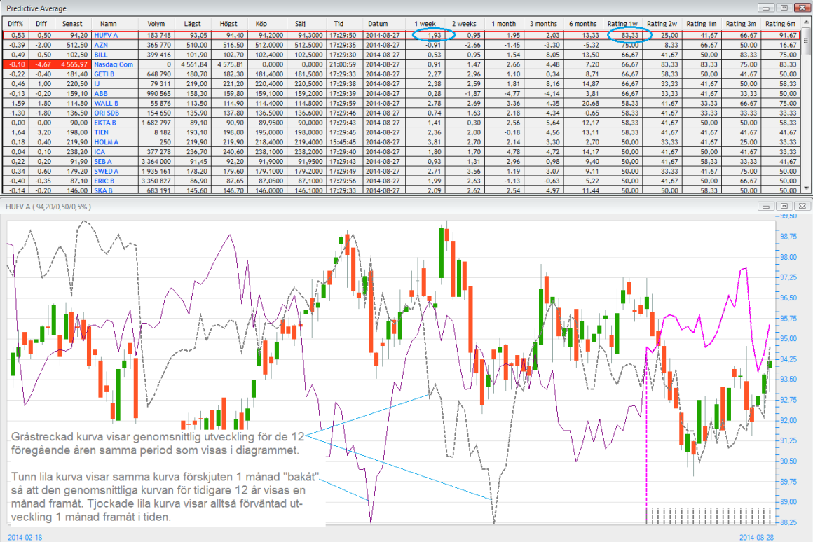Maximize the Predictive Average window
Viewport: 813px width, 542px height.
click(x=784, y=8)
